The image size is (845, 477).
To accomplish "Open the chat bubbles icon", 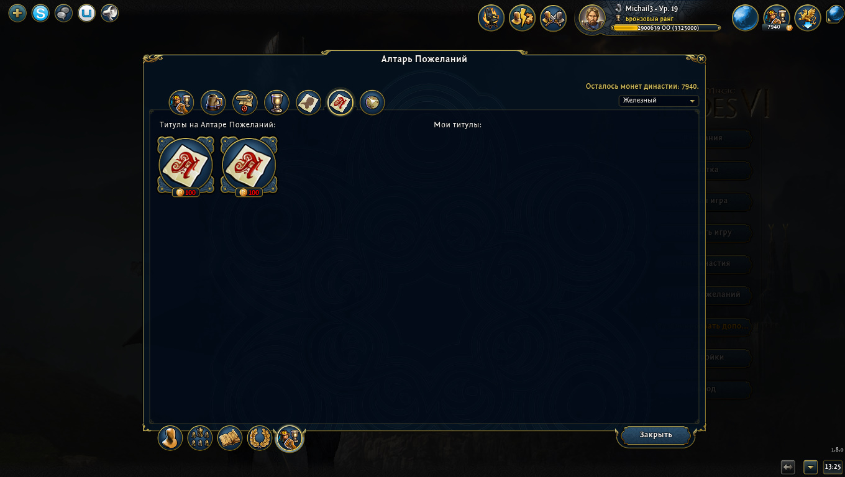I will [63, 12].
